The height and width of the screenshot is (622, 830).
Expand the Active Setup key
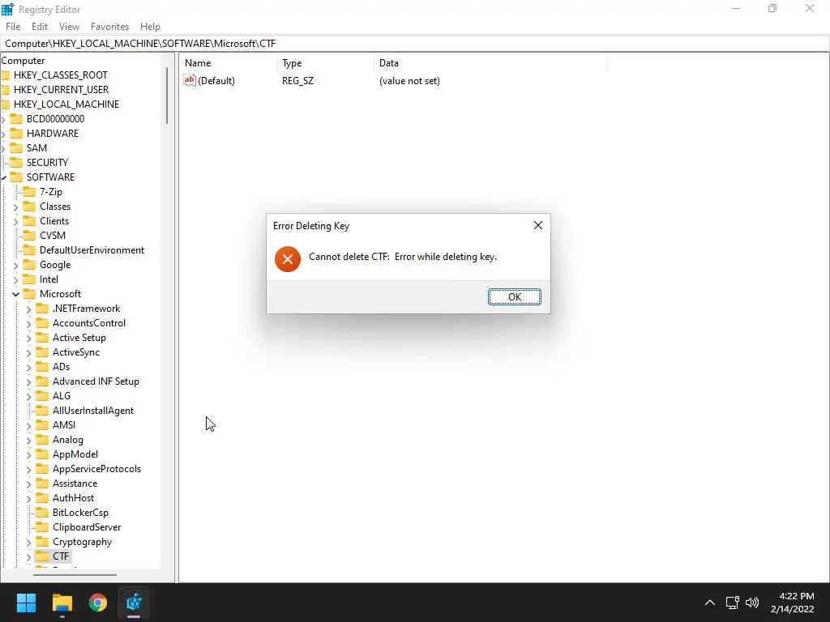(x=28, y=338)
